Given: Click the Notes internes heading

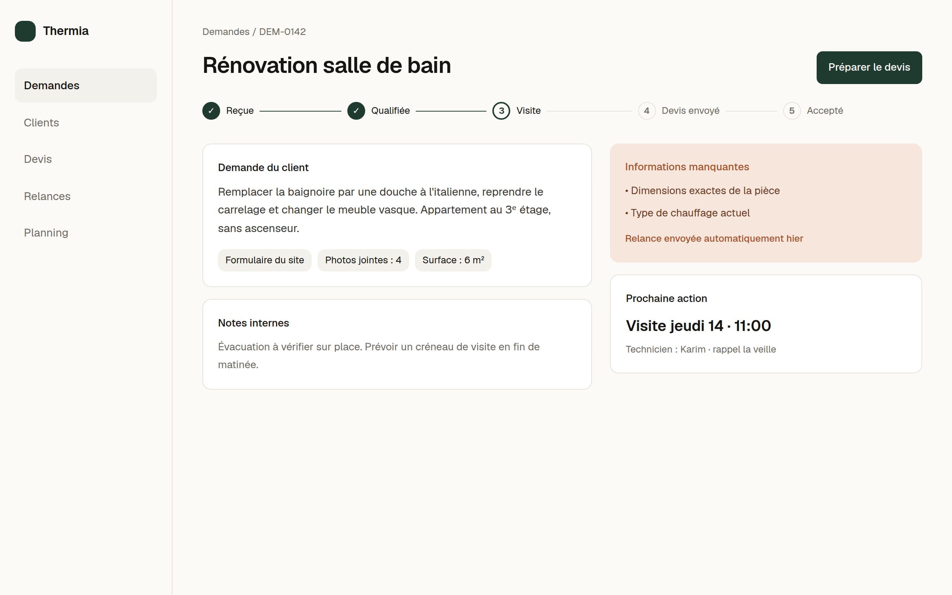Looking at the screenshot, I should click(x=253, y=323).
